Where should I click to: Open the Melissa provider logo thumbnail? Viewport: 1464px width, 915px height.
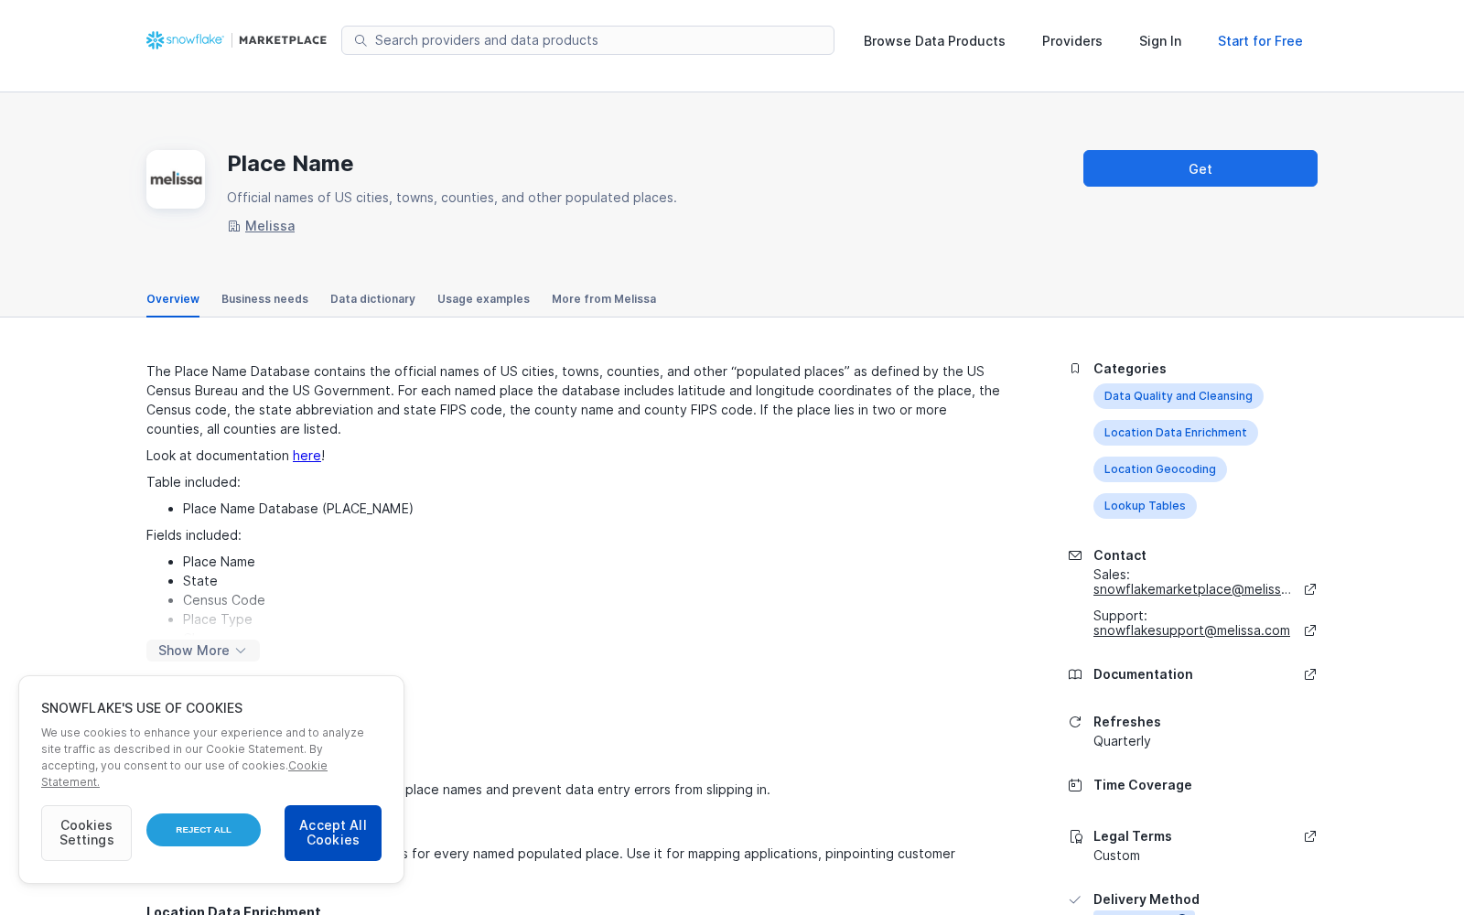[176, 179]
